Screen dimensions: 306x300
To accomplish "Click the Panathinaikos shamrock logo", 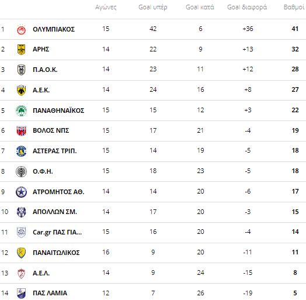I will click(21, 111).
